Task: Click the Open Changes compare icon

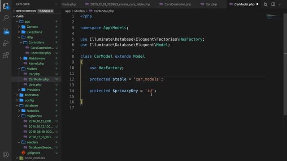Action: pos(265,4)
